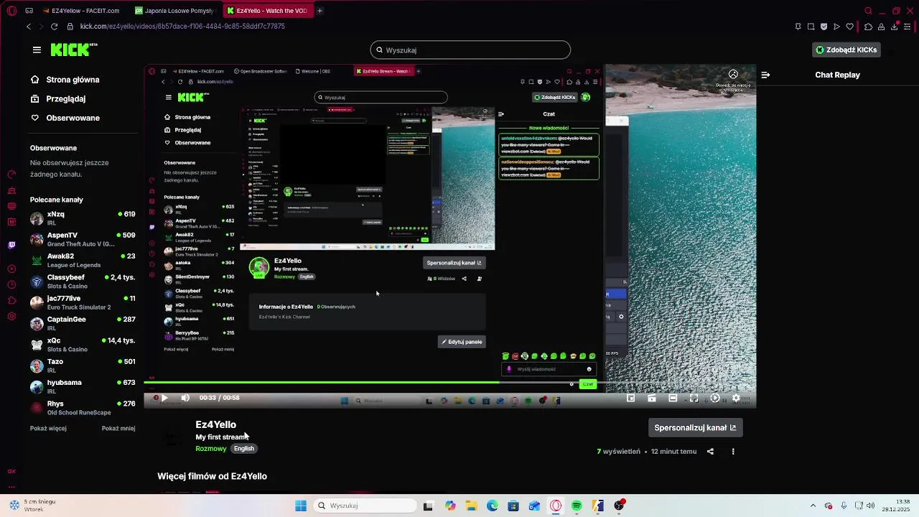Add page to bookmarks with heart icon
919x517 pixels.
pyautogui.click(x=850, y=27)
